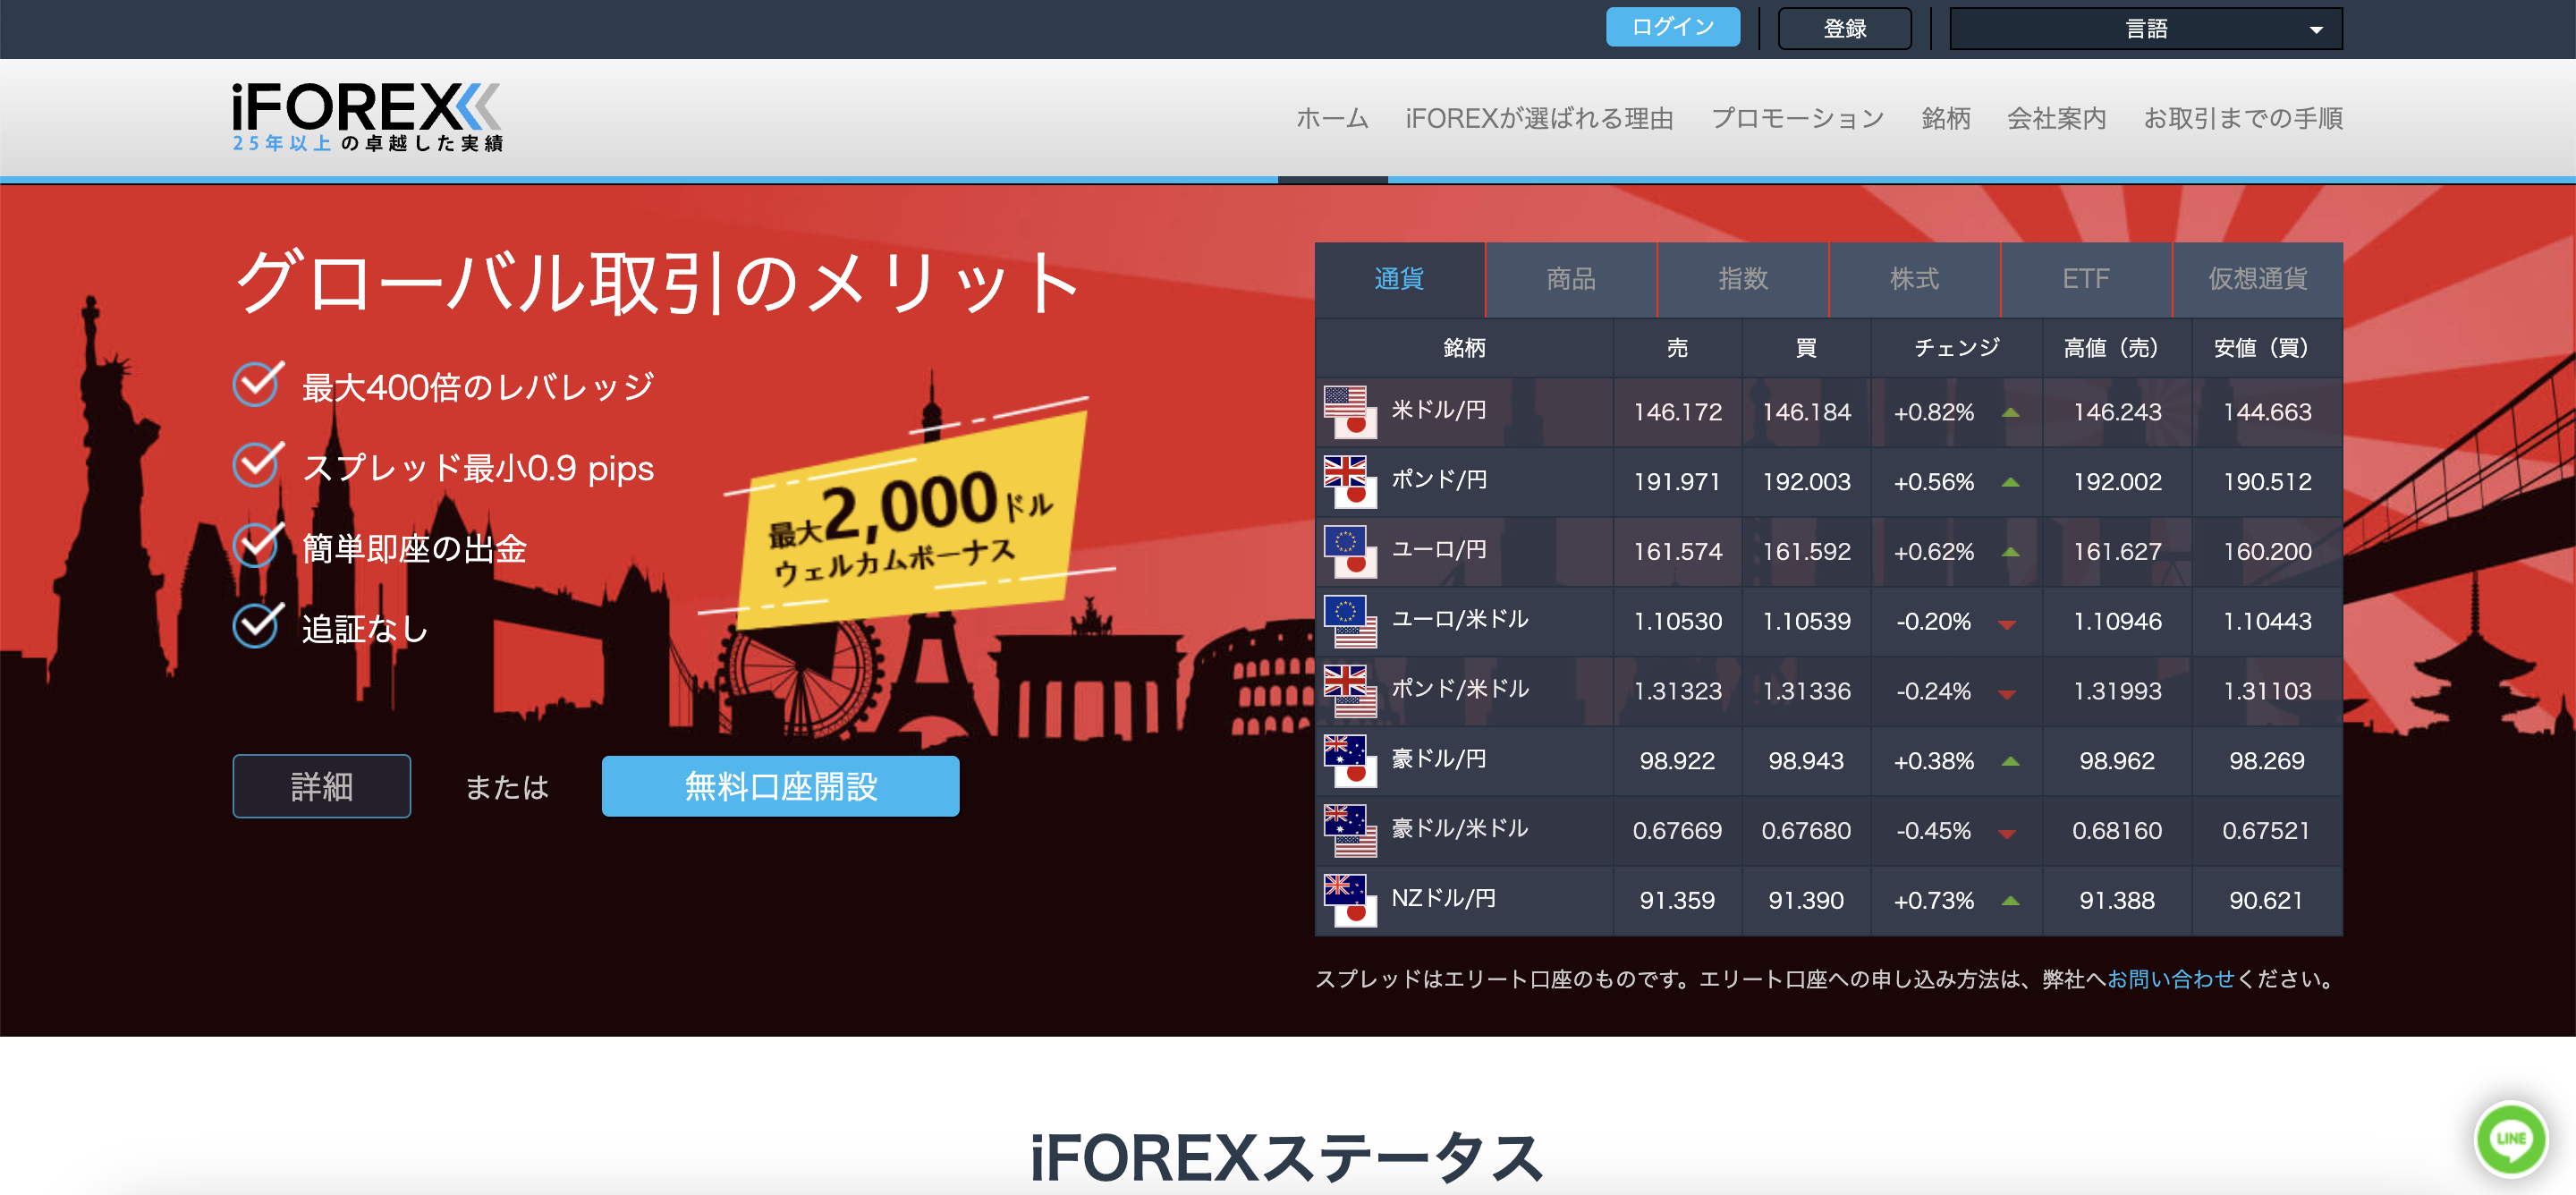Viewport: 2576px width, 1195px height.
Task: Switch to the 商品 tab
Action: (1571, 279)
